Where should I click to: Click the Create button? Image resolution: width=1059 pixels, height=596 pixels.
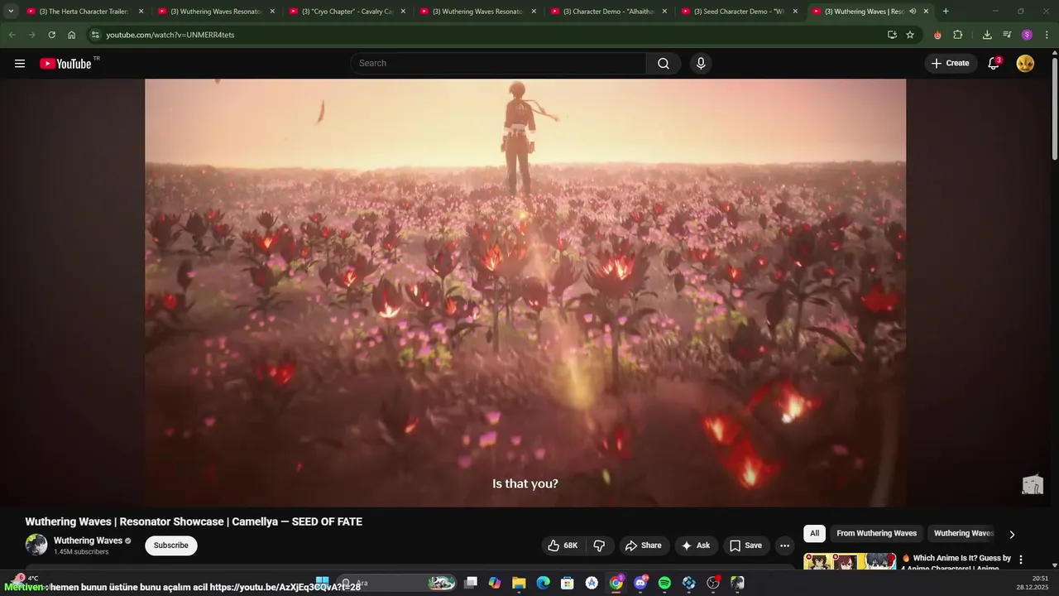(x=950, y=64)
